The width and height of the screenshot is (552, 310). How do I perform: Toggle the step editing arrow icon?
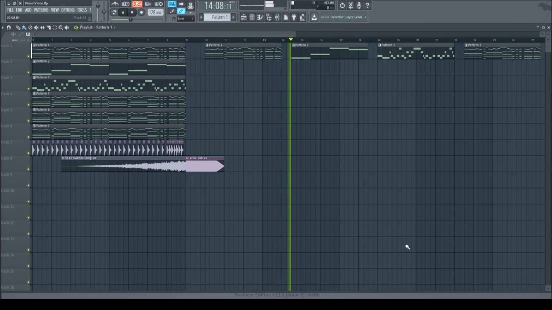[181, 4]
